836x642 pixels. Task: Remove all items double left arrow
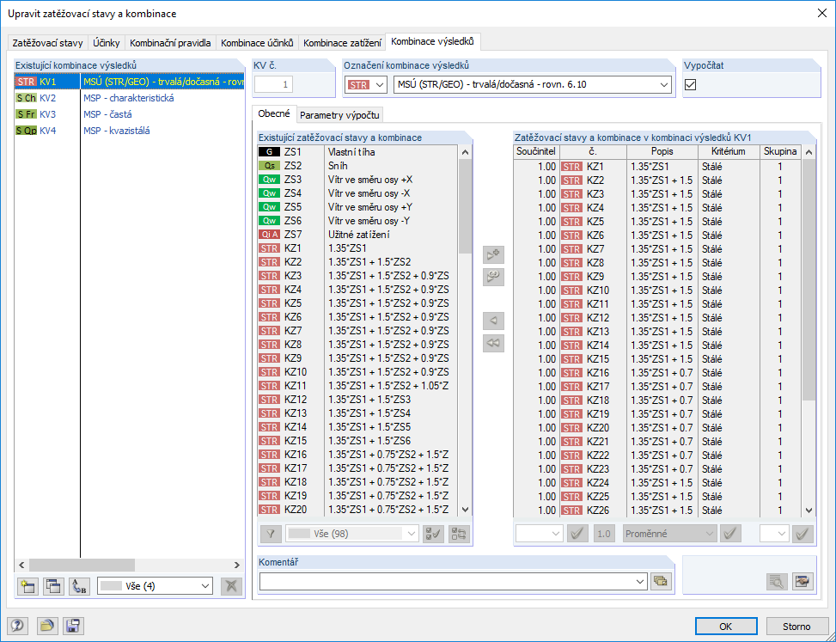[493, 342]
